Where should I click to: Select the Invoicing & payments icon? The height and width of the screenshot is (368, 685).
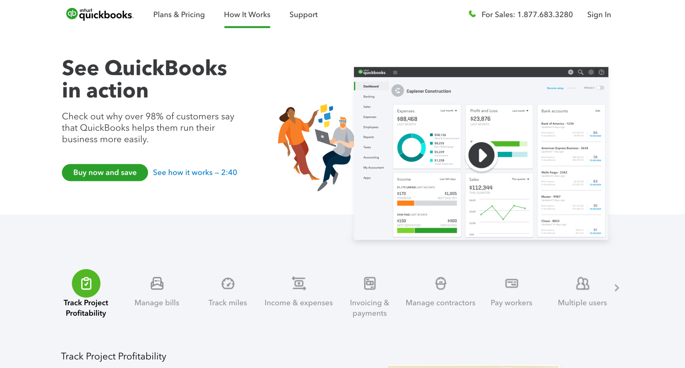tap(370, 283)
